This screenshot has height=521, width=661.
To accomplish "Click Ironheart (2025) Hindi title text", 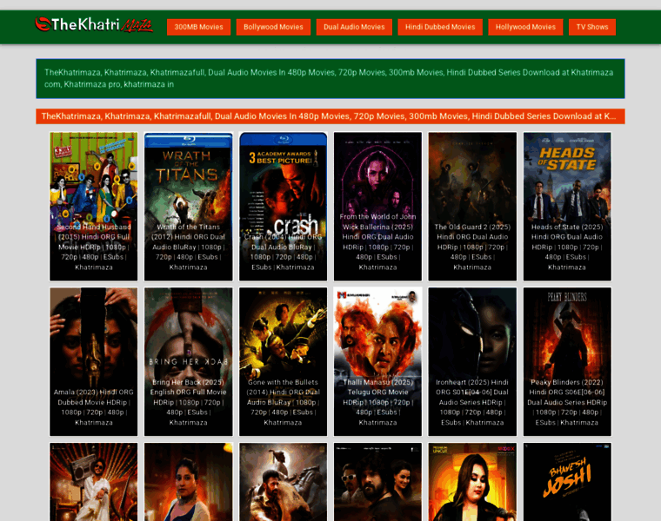I will (472, 402).
